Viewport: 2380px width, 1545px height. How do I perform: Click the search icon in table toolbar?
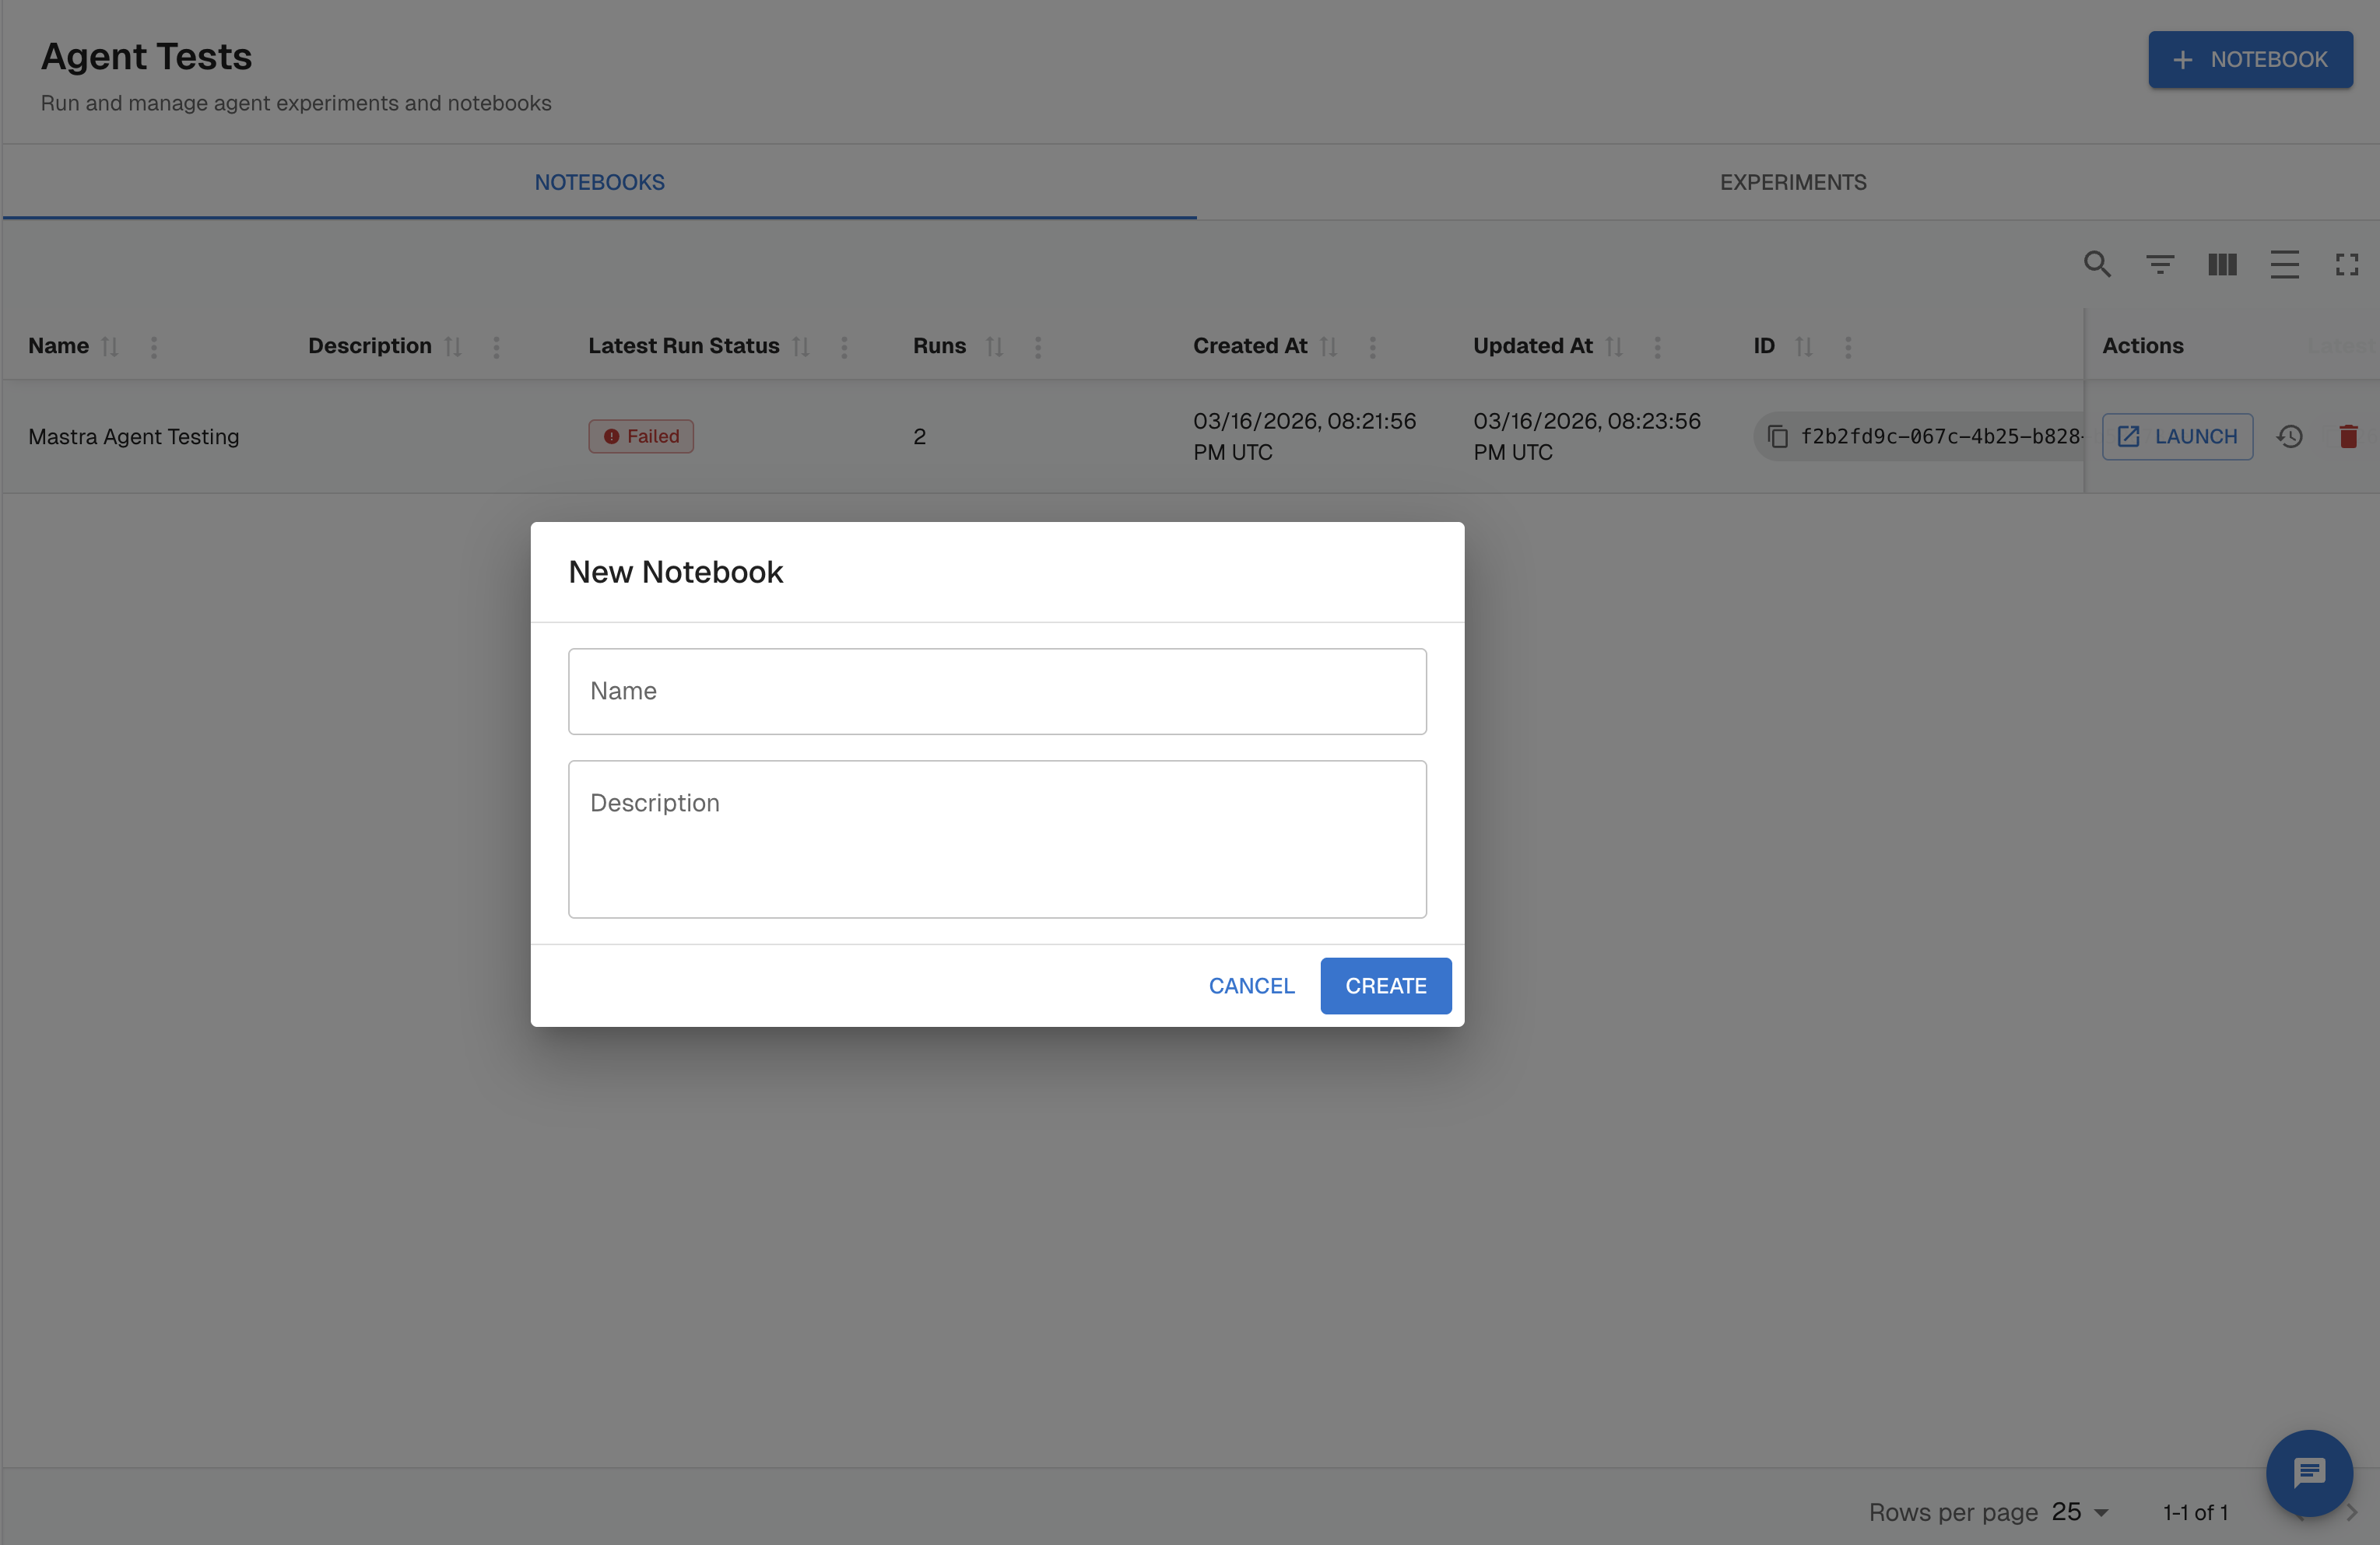click(2097, 265)
